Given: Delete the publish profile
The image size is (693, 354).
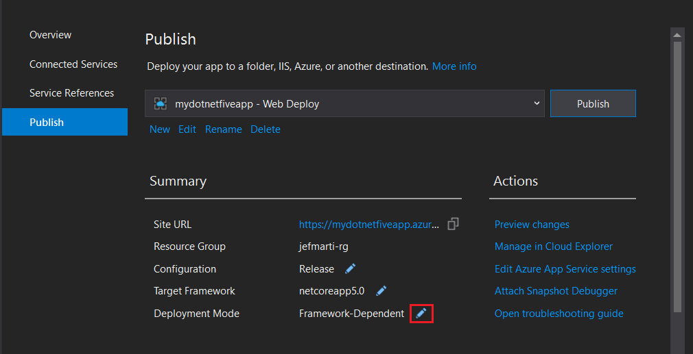Looking at the screenshot, I should point(265,129).
